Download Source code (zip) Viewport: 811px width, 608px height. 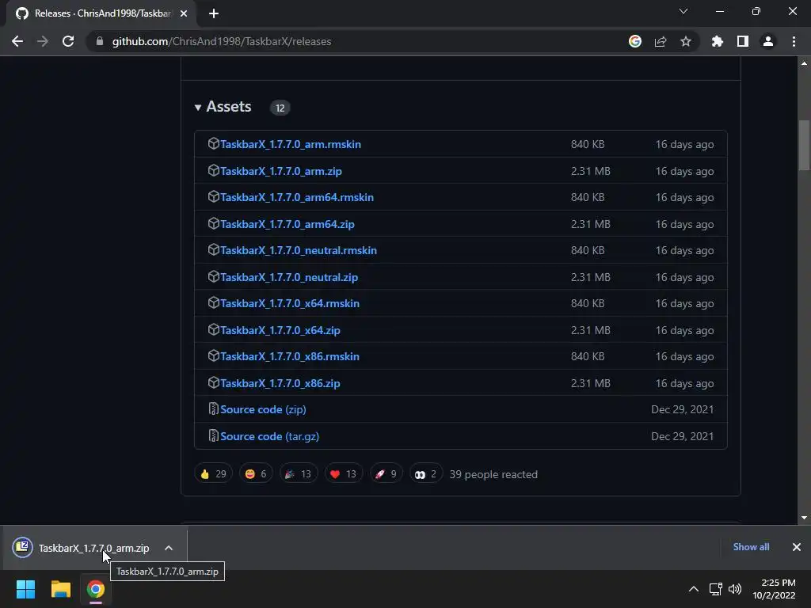click(x=263, y=409)
